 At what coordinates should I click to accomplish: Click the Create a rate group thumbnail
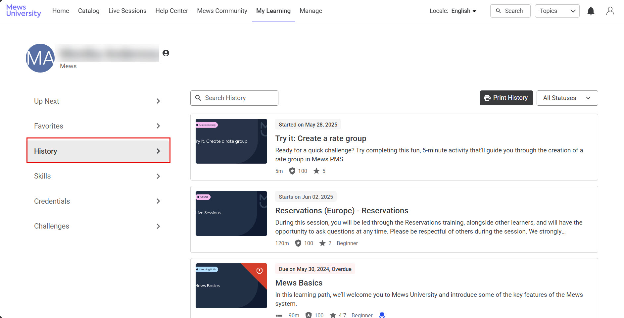coord(231,141)
